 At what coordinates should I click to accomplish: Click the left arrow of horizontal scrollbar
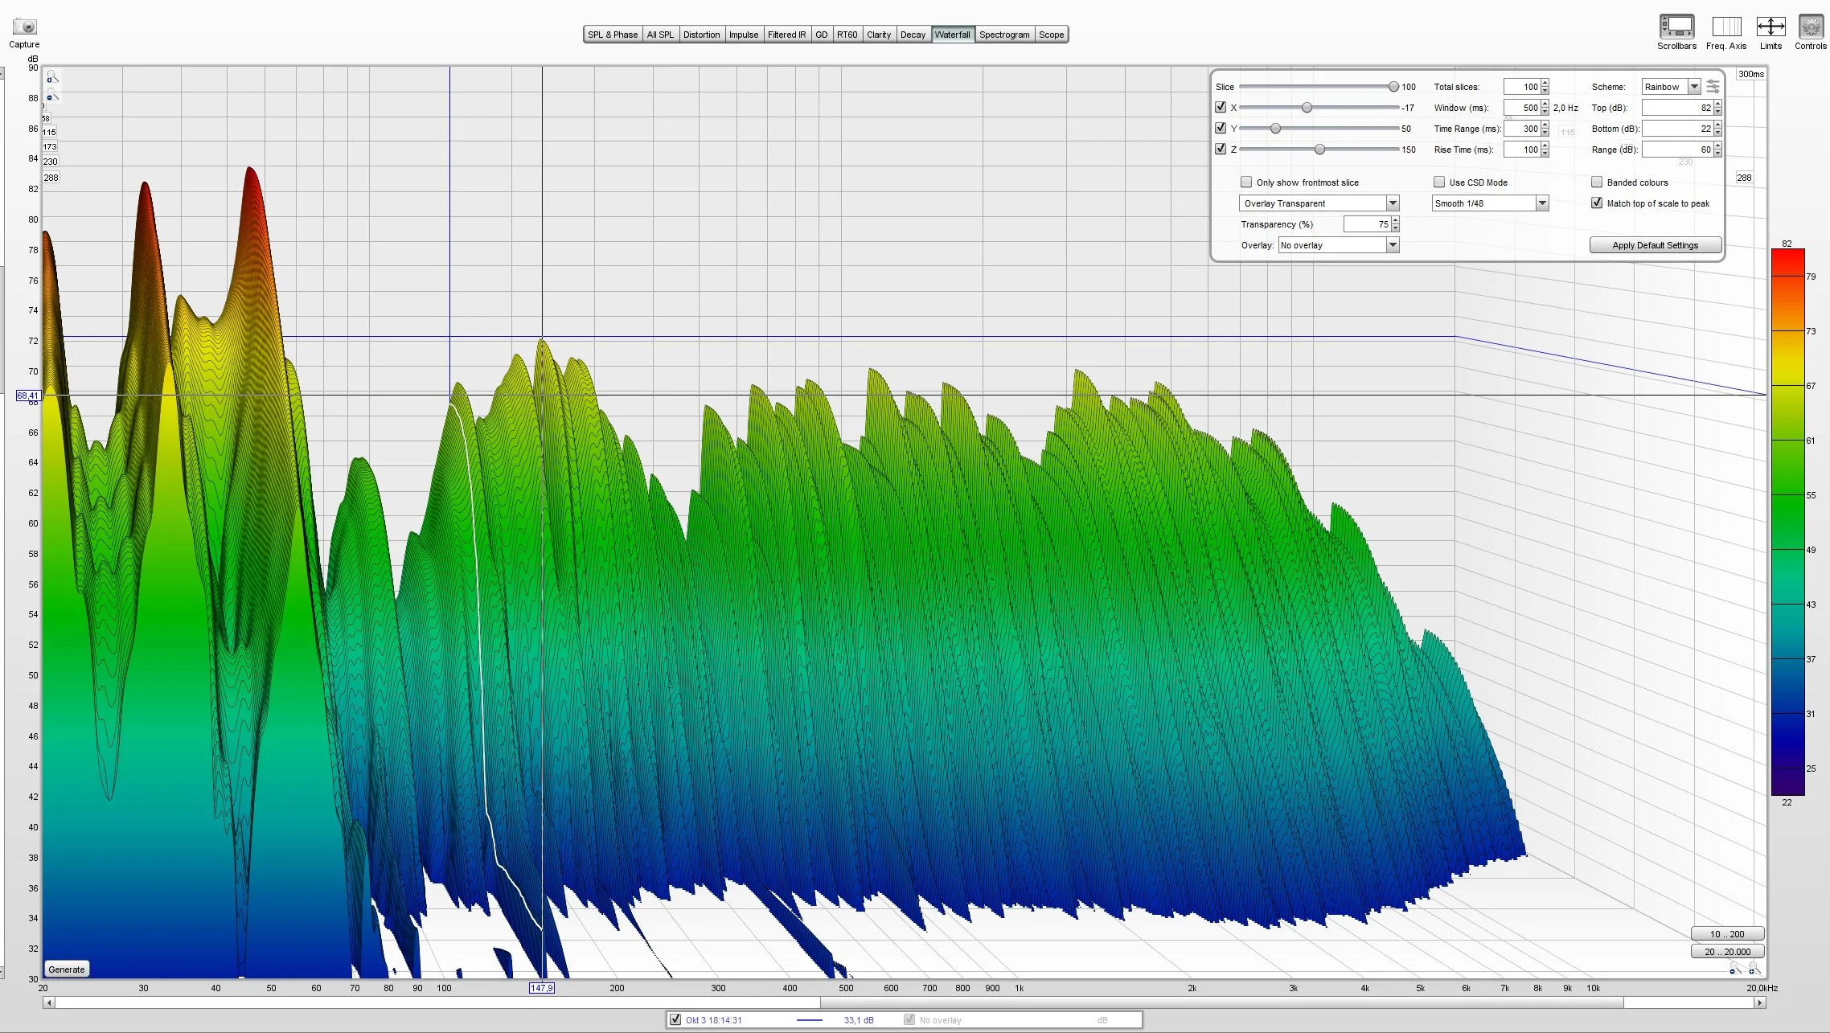pos(49,1002)
